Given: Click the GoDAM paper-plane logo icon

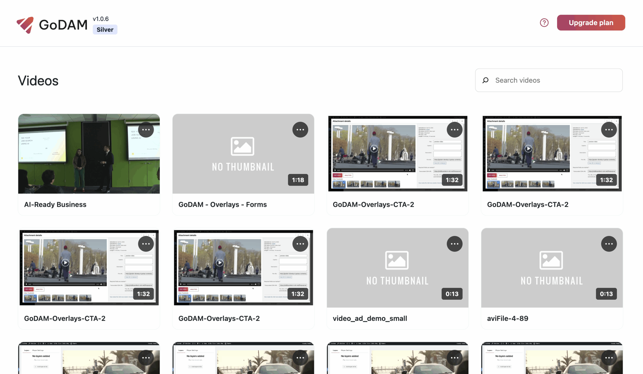Looking at the screenshot, I should 25,25.
